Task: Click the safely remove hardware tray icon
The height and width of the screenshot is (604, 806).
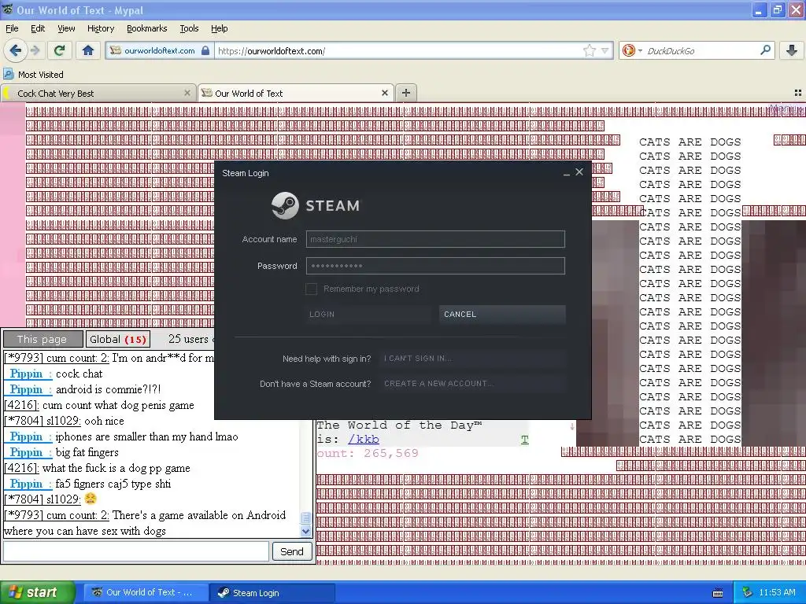Action: [748, 592]
